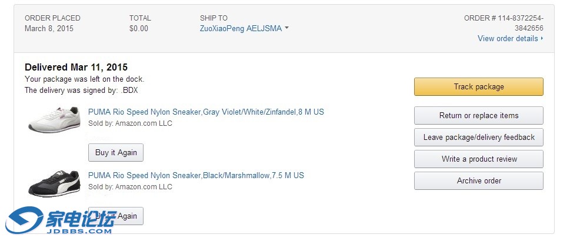
Task: Click the Delivered Mar 11, 2015 heading
Action: pos(76,67)
